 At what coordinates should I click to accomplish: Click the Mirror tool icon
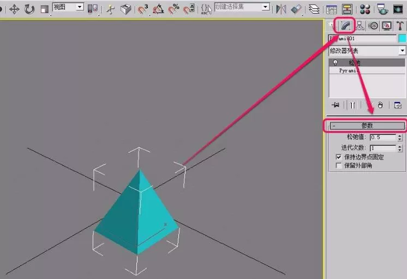pyautogui.click(x=281, y=10)
